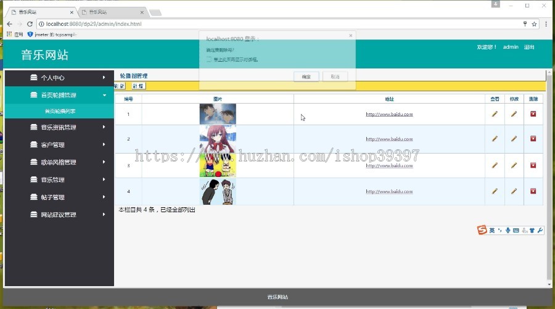Click 确定 to confirm the delete dialog
Image resolution: width=555 pixels, height=309 pixels.
pyautogui.click(x=306, y=76)
